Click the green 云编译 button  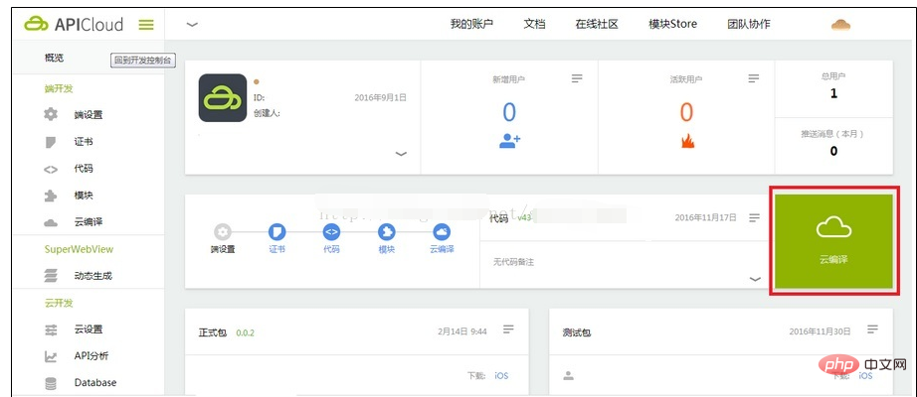(834, 241)
